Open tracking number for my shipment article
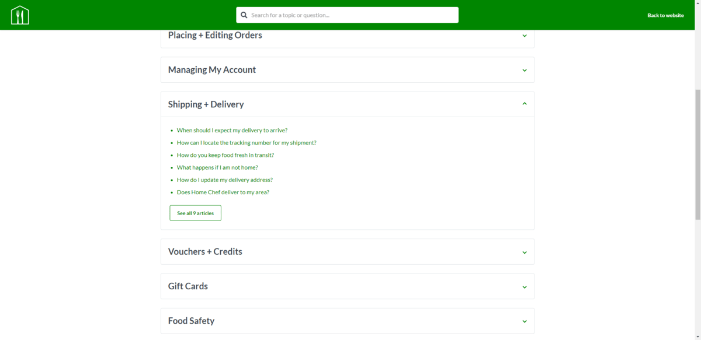This screenshot has width=701, height=340. (247, 142)
